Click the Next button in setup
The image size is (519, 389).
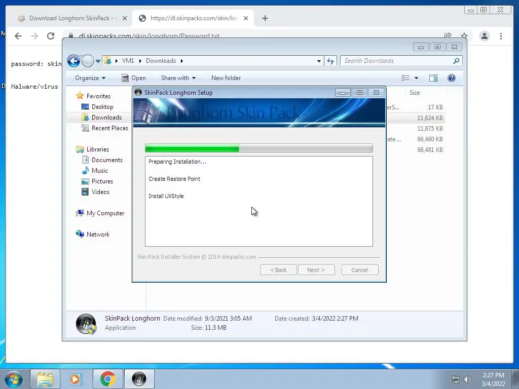click(316, 270)
